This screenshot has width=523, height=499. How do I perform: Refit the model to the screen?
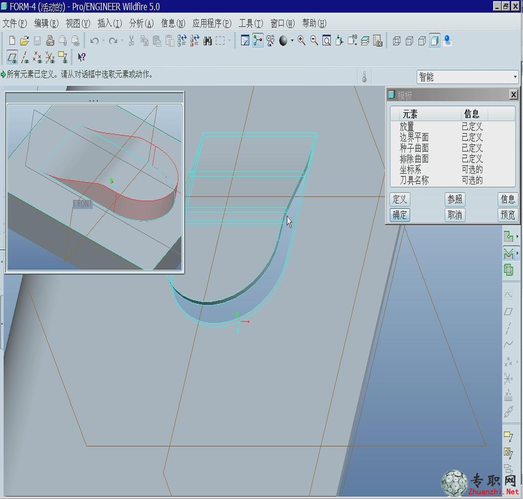(327, 41)
